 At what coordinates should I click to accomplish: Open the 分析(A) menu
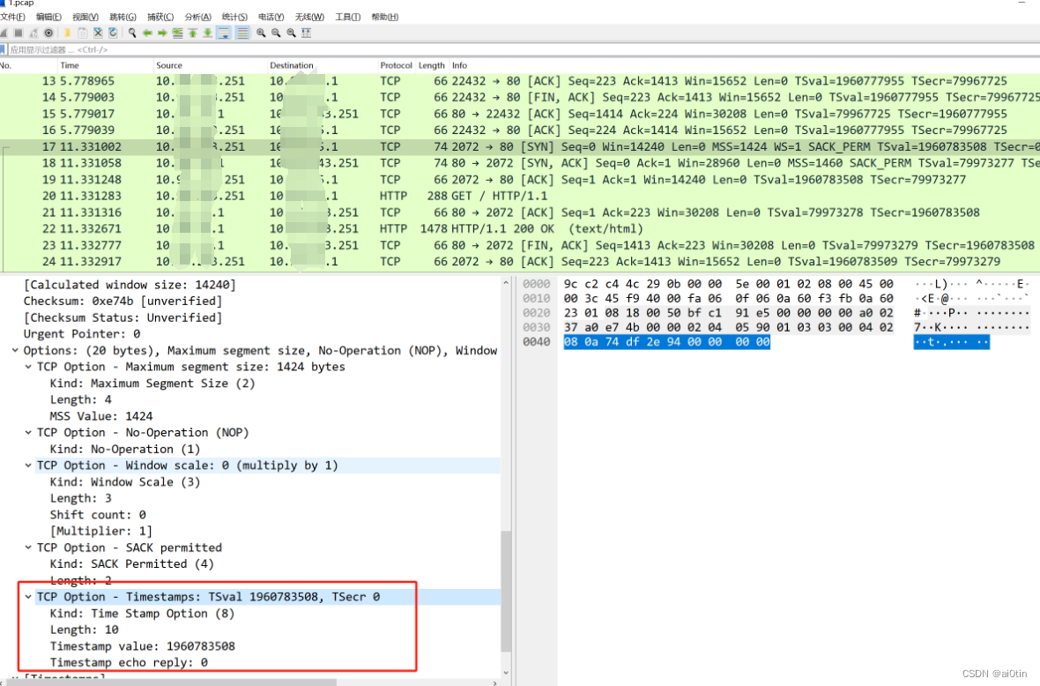[196, 16]
